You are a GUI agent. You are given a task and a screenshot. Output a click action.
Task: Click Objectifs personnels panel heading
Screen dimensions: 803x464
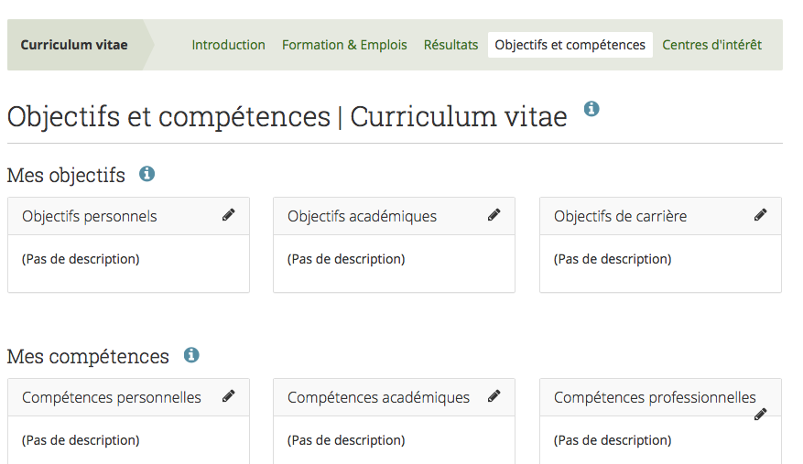pyautogui.click(x=90, y=217)
